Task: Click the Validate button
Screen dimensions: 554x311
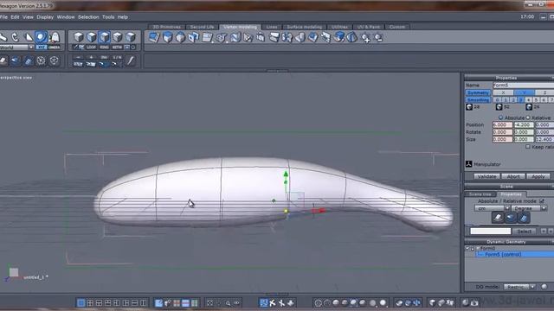Action: (x=486, y=176)
